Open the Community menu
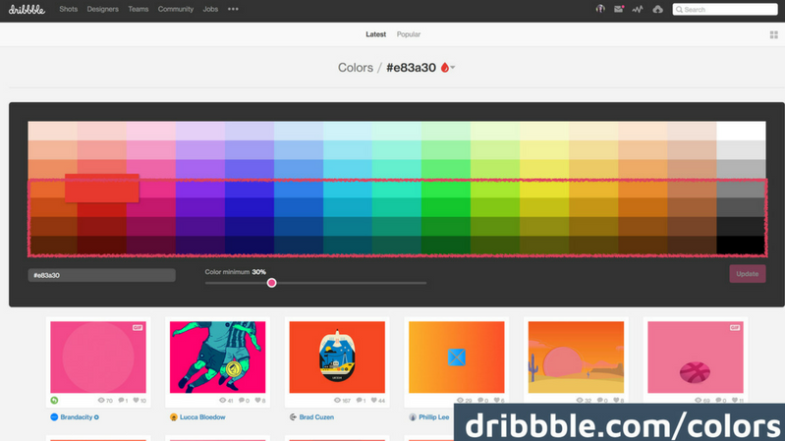785x441 pixels. point(176,9)
